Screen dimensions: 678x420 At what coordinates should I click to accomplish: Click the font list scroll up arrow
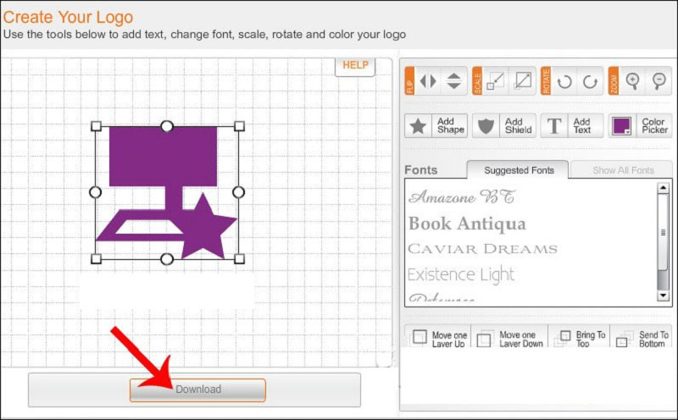click(663, 188)
